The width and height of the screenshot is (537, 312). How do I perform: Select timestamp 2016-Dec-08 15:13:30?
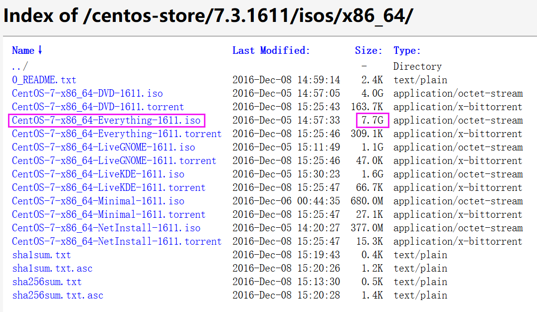click(x=286, y=282)
